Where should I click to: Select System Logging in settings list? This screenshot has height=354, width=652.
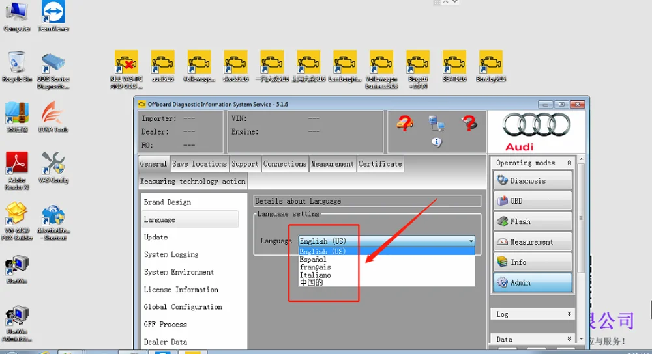point(190,254)
